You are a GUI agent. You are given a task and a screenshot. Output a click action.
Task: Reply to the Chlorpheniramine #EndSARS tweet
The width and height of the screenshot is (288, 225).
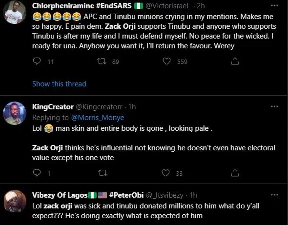(37, 61)
